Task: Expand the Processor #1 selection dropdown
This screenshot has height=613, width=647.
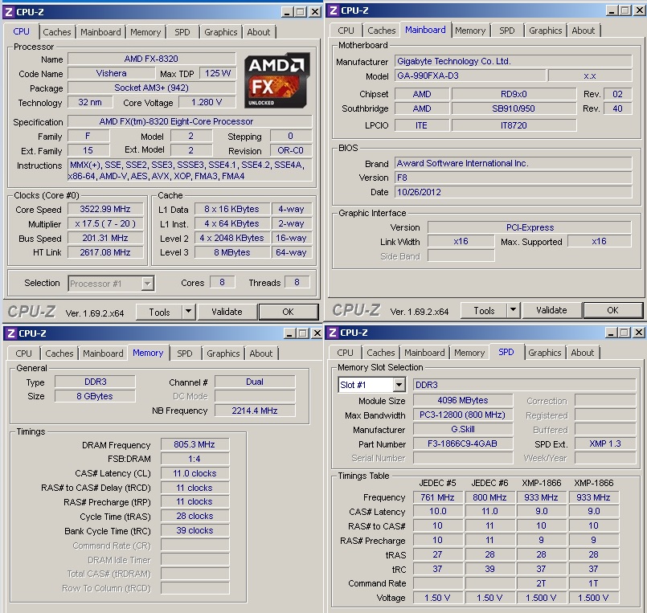Action: [x=147, y=284]
